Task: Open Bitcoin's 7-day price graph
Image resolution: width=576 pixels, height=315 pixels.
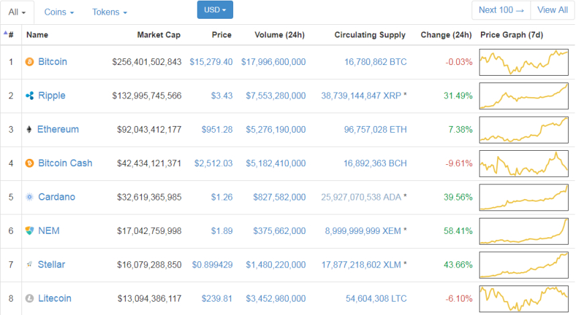Action: click(x=524, y=62)
